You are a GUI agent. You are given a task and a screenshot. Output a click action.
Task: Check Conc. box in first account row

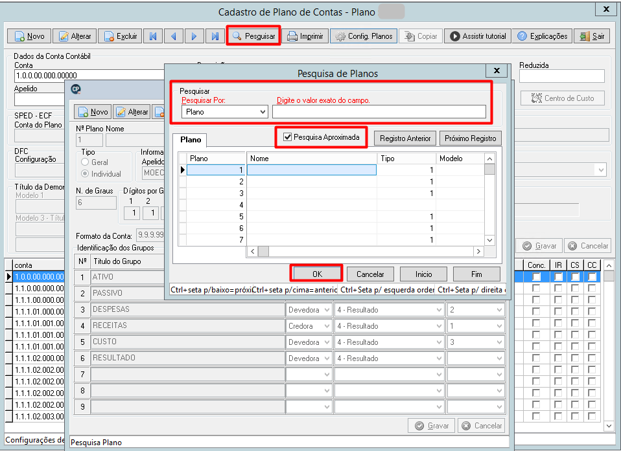(536, 277)
